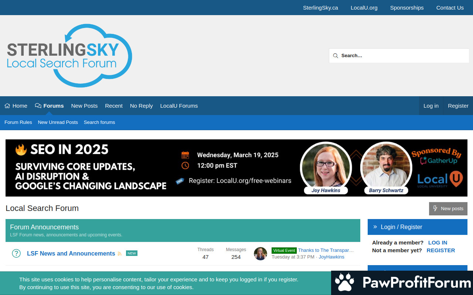473x295 pixels.
Task: Open the Sponsorships link
Action: pos(407,8)
